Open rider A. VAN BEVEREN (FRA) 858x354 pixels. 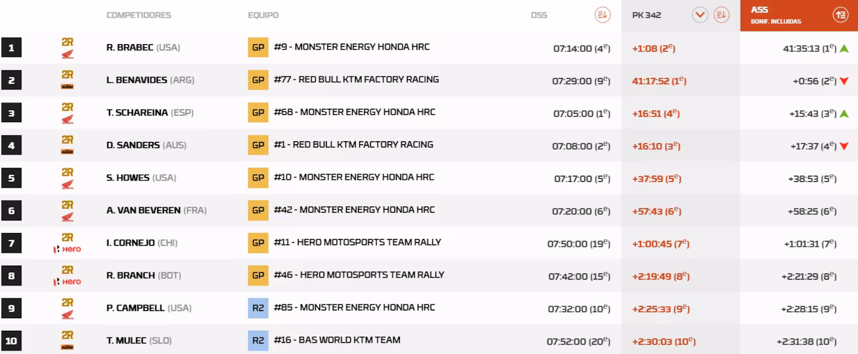click(156, 210)
